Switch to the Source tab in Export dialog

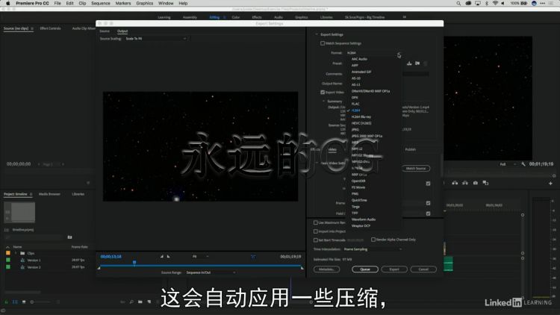(x=105, y=31)
